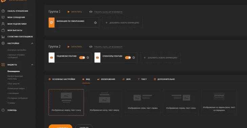
Task: Click eye icon for Группа 1 embed link
Action: tap(91, 12)
